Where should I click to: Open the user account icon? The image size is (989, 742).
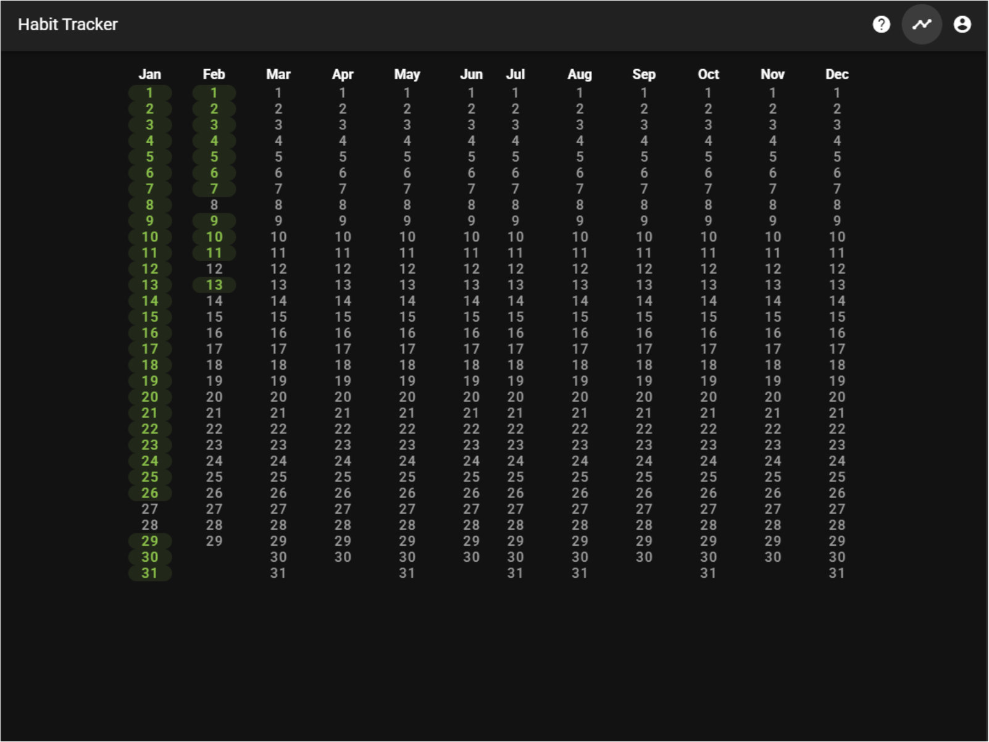tap(963, 25)
